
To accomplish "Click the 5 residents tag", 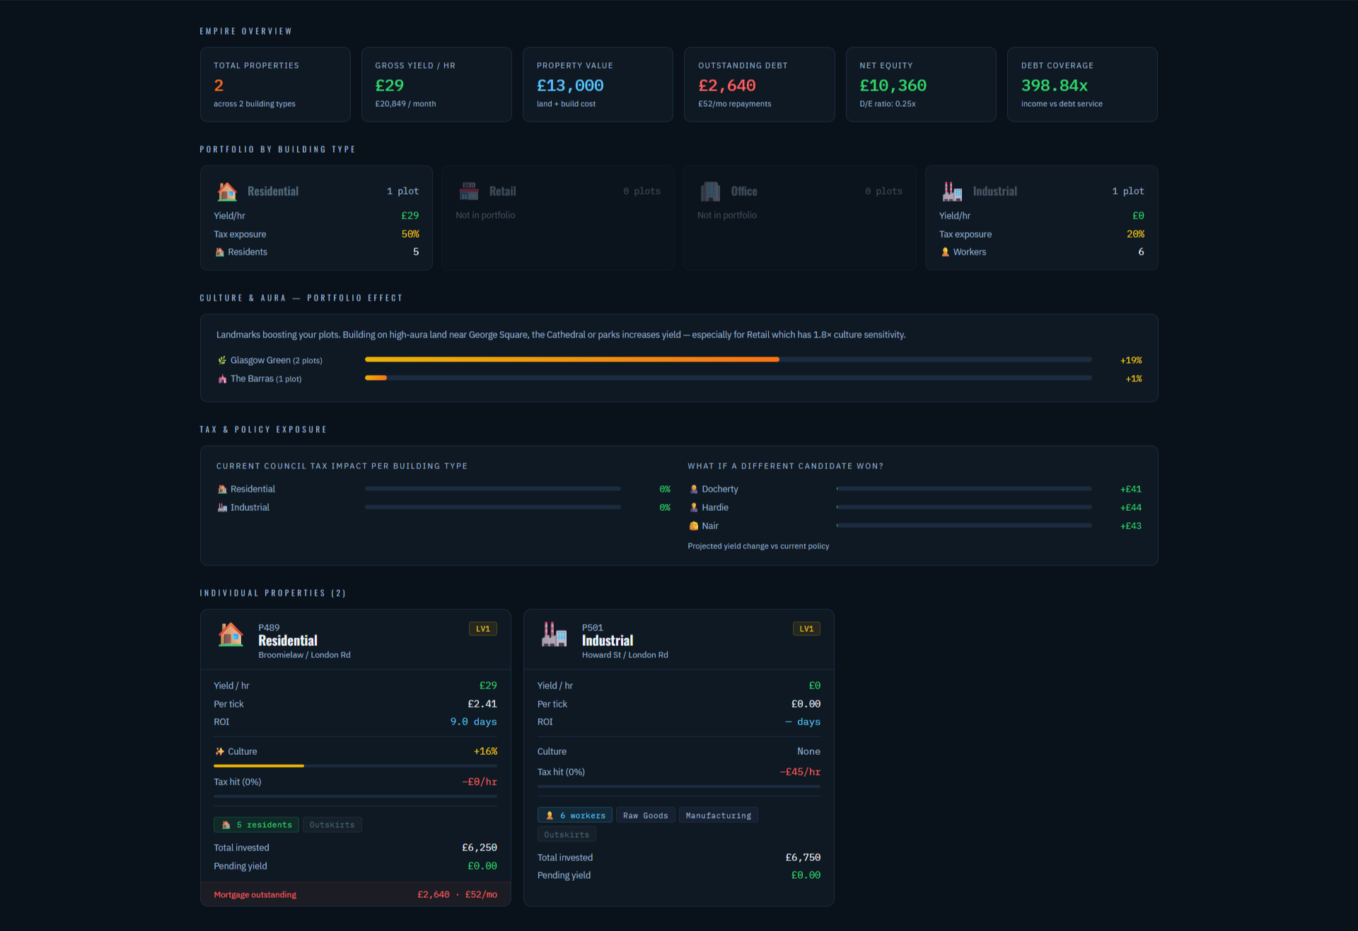I will click(256, 825).
